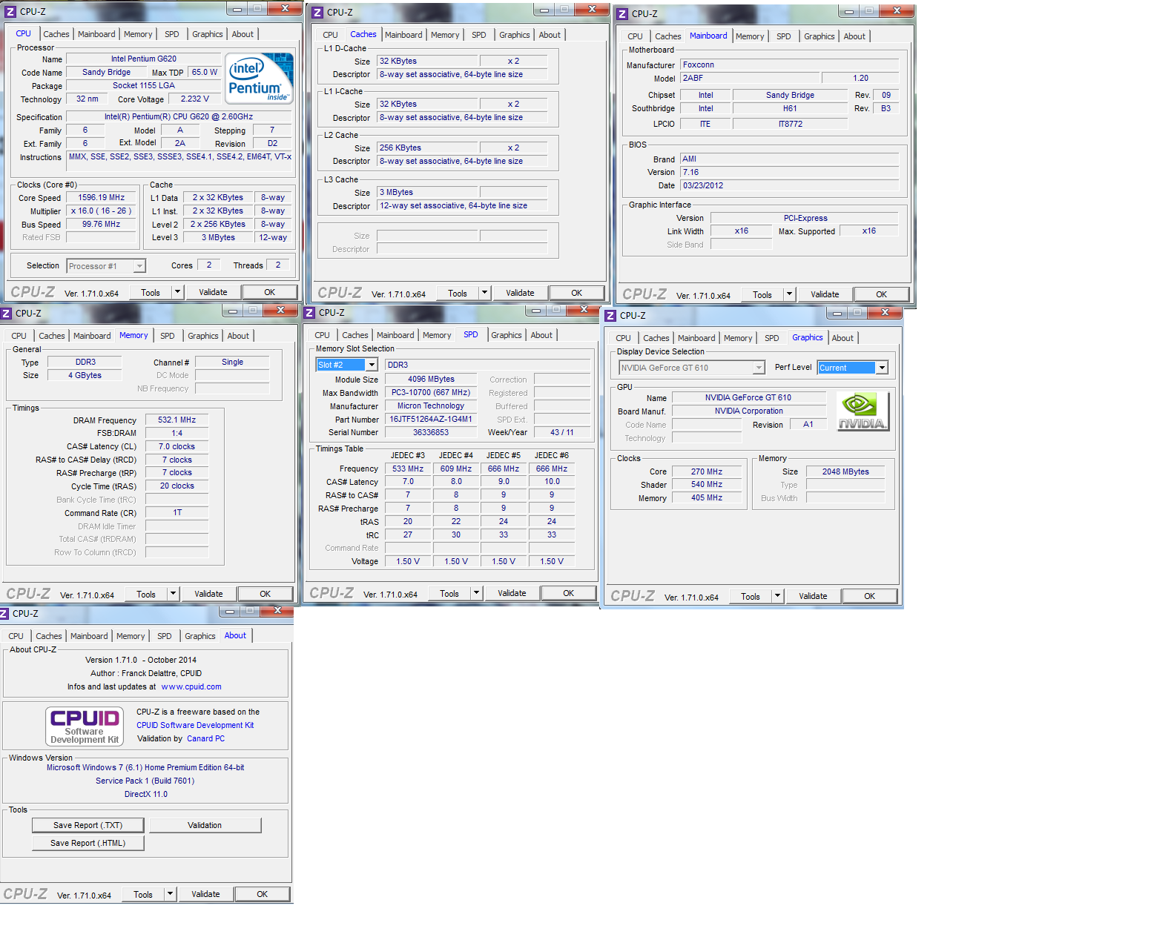Open the Canard PC link
This screenshot has height=940, width=1154.
[x=205, y=738]
